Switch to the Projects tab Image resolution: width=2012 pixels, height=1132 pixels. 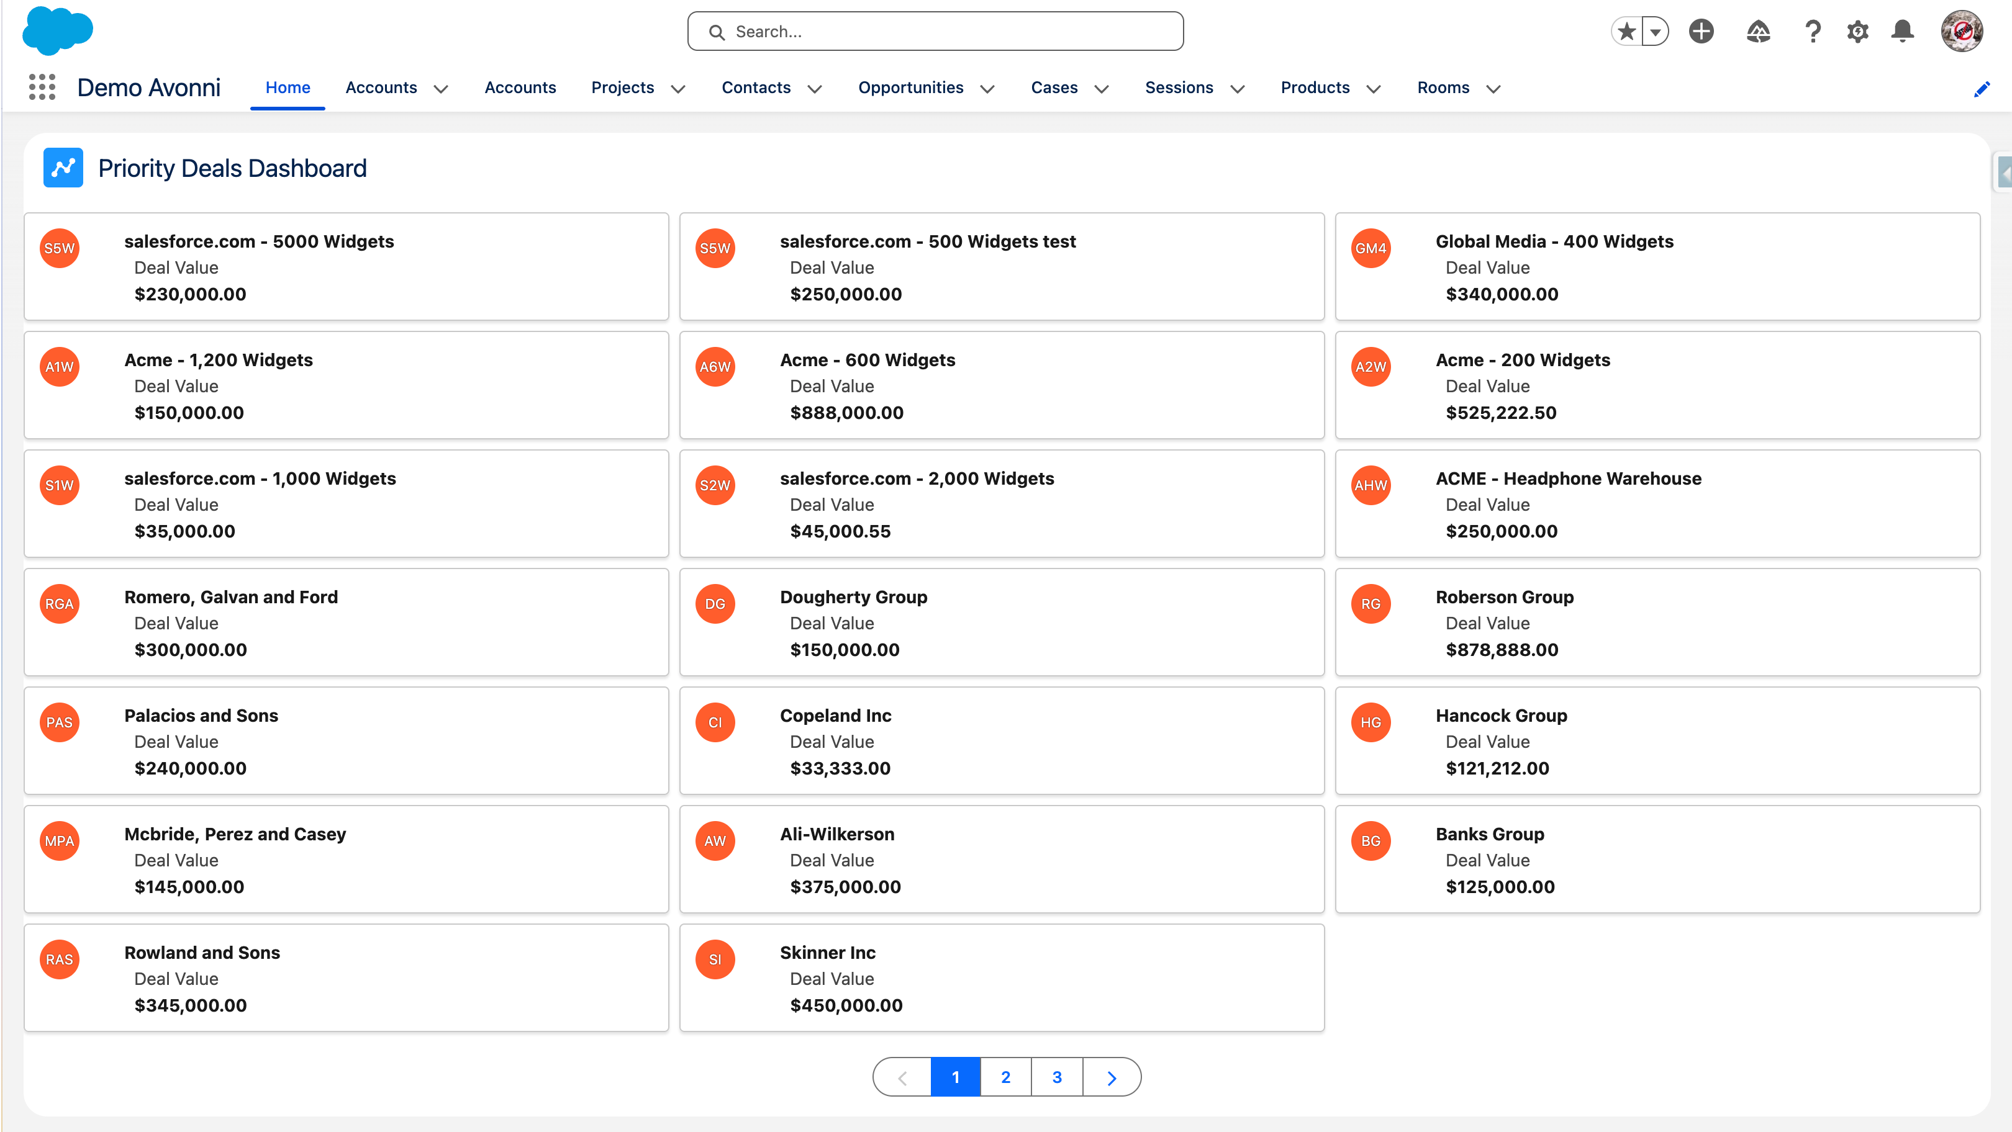[x=622, y=88]
